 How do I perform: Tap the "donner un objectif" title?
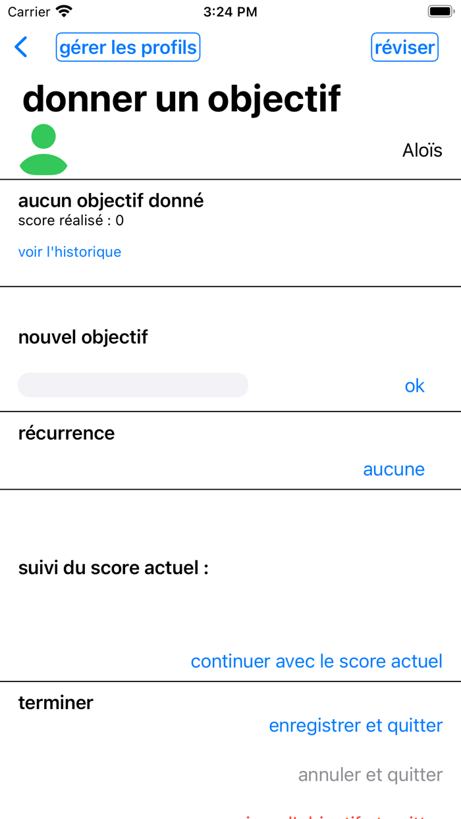pos(182,99)
